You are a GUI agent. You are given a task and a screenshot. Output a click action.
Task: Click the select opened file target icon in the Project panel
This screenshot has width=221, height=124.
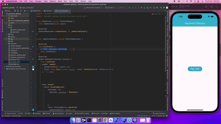(x=15, y=11)
